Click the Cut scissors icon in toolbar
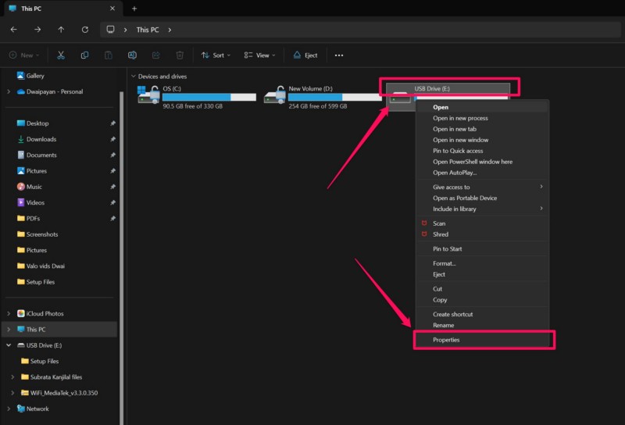Viewport: 625px width, 425px height. (61, 55)
